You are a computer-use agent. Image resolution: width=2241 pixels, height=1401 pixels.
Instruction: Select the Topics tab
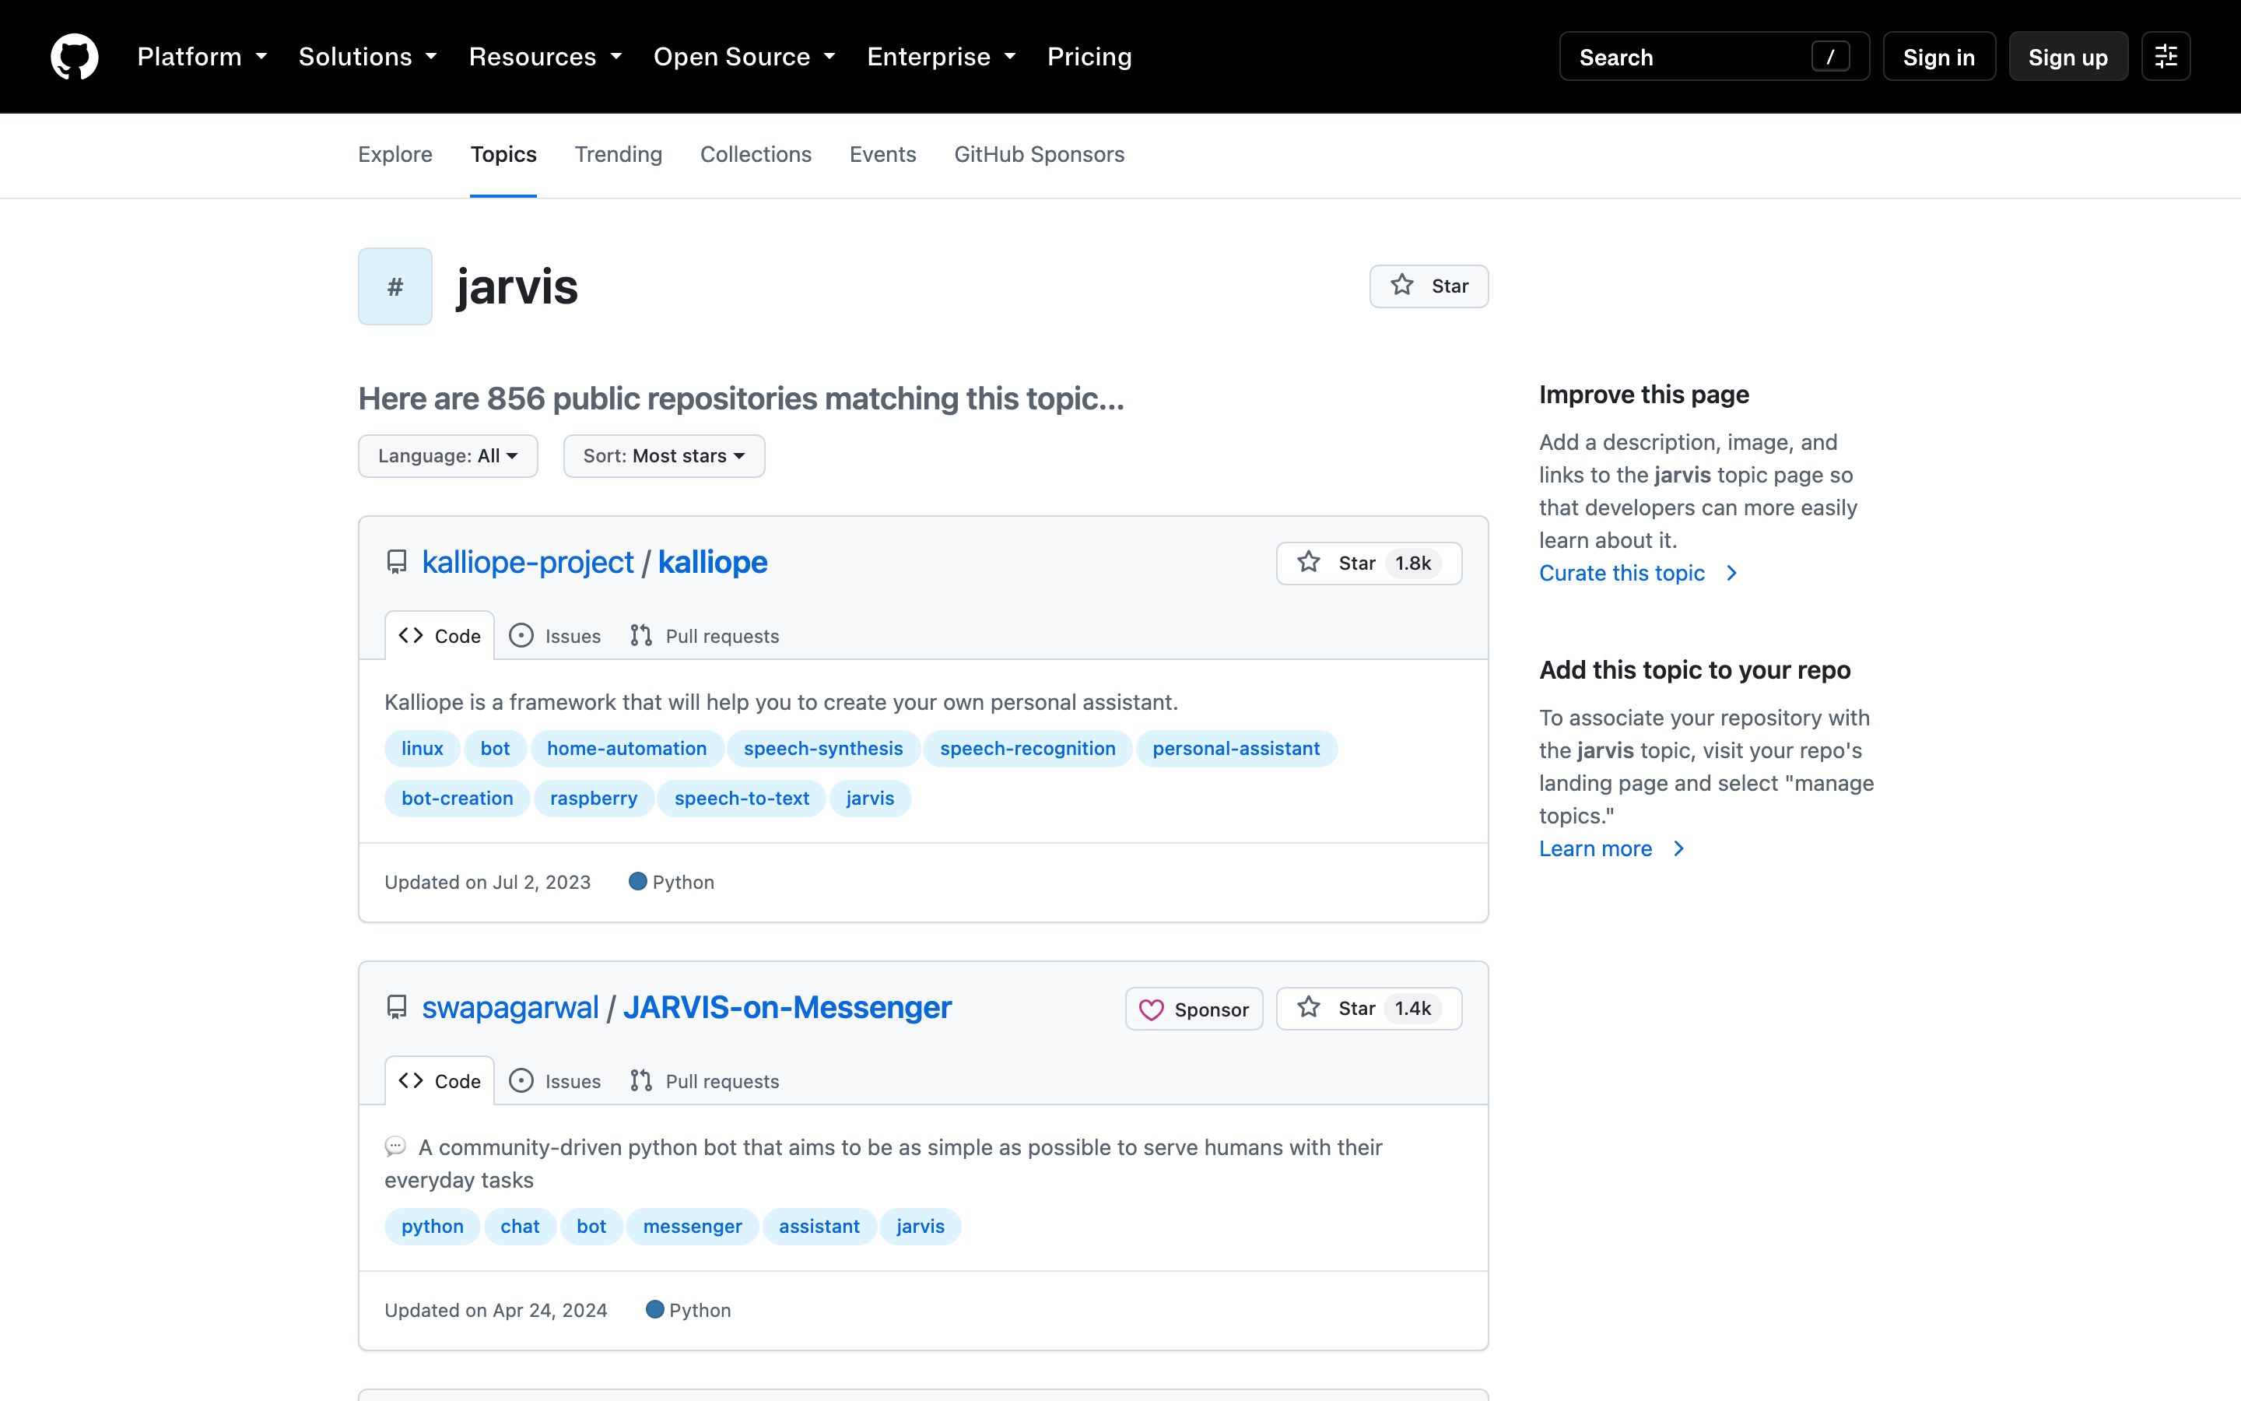pyautogui.click(x=503, y=155)
